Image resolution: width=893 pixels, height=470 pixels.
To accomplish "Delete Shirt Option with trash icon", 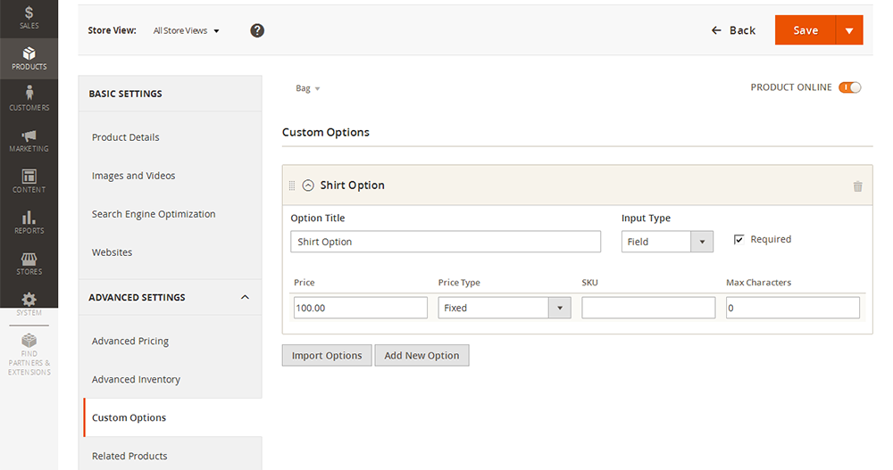I will pos(858,186).
